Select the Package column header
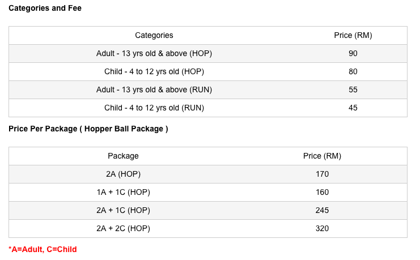The height and width of the screenshot is (260, 420). coord(123,156)
